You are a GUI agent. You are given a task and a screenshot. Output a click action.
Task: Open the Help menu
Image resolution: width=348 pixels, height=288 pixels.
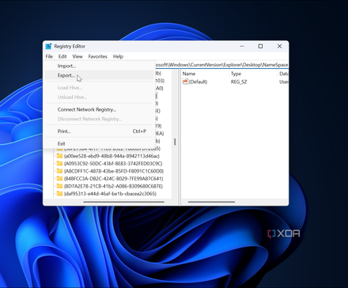click(x=118, y=56)
